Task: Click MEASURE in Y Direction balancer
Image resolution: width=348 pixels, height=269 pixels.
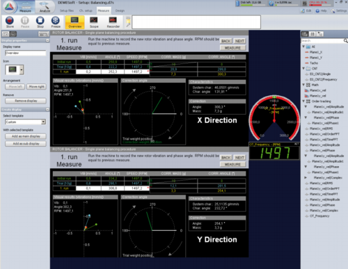Action: (232, 165)
